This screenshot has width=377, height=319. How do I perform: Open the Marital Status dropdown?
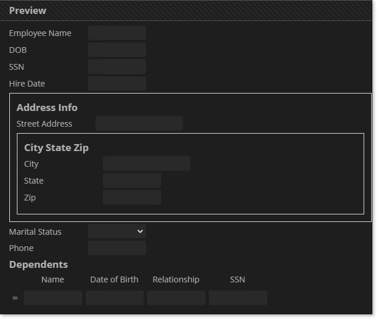(x=117, y=231)
